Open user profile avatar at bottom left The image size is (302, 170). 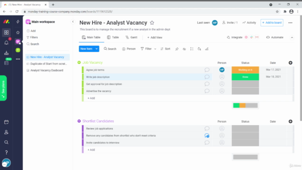coord(6,163)
